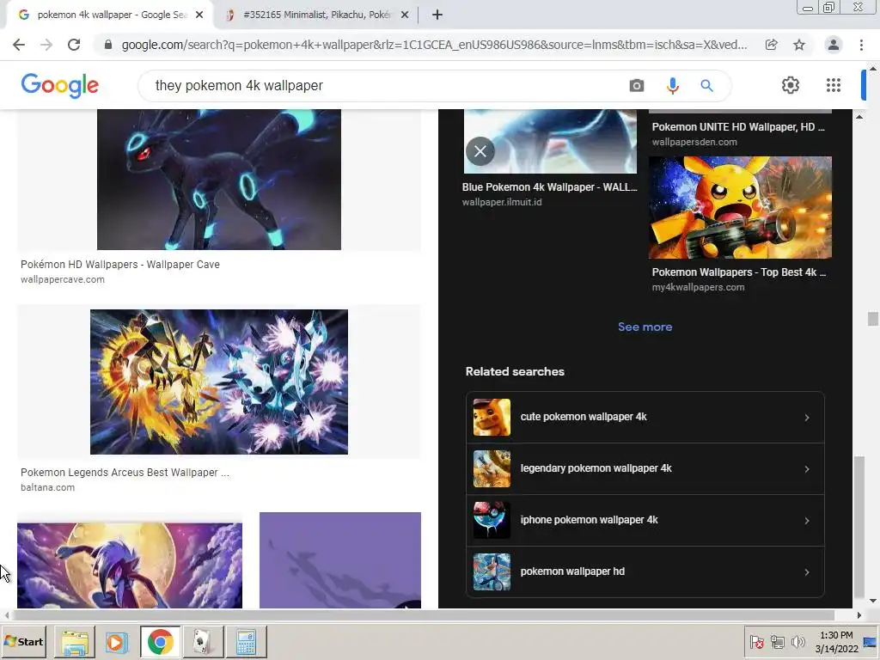Click the cute pokemon wallpaper 4k thumbnail
The image size is (880, 660).
tap(492, 417)
